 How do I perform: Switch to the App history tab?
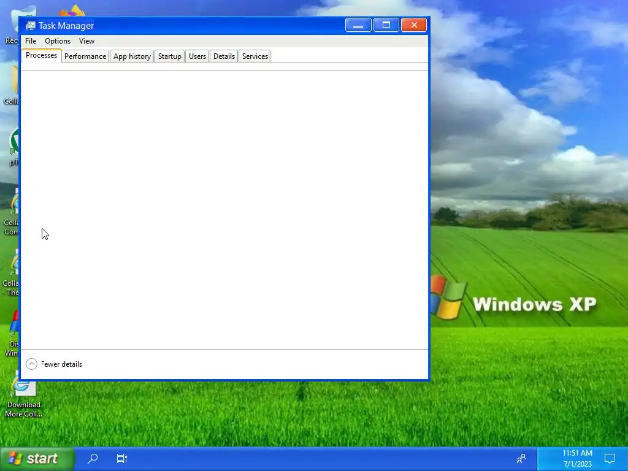pyautogui.click(x=132, y=56)
